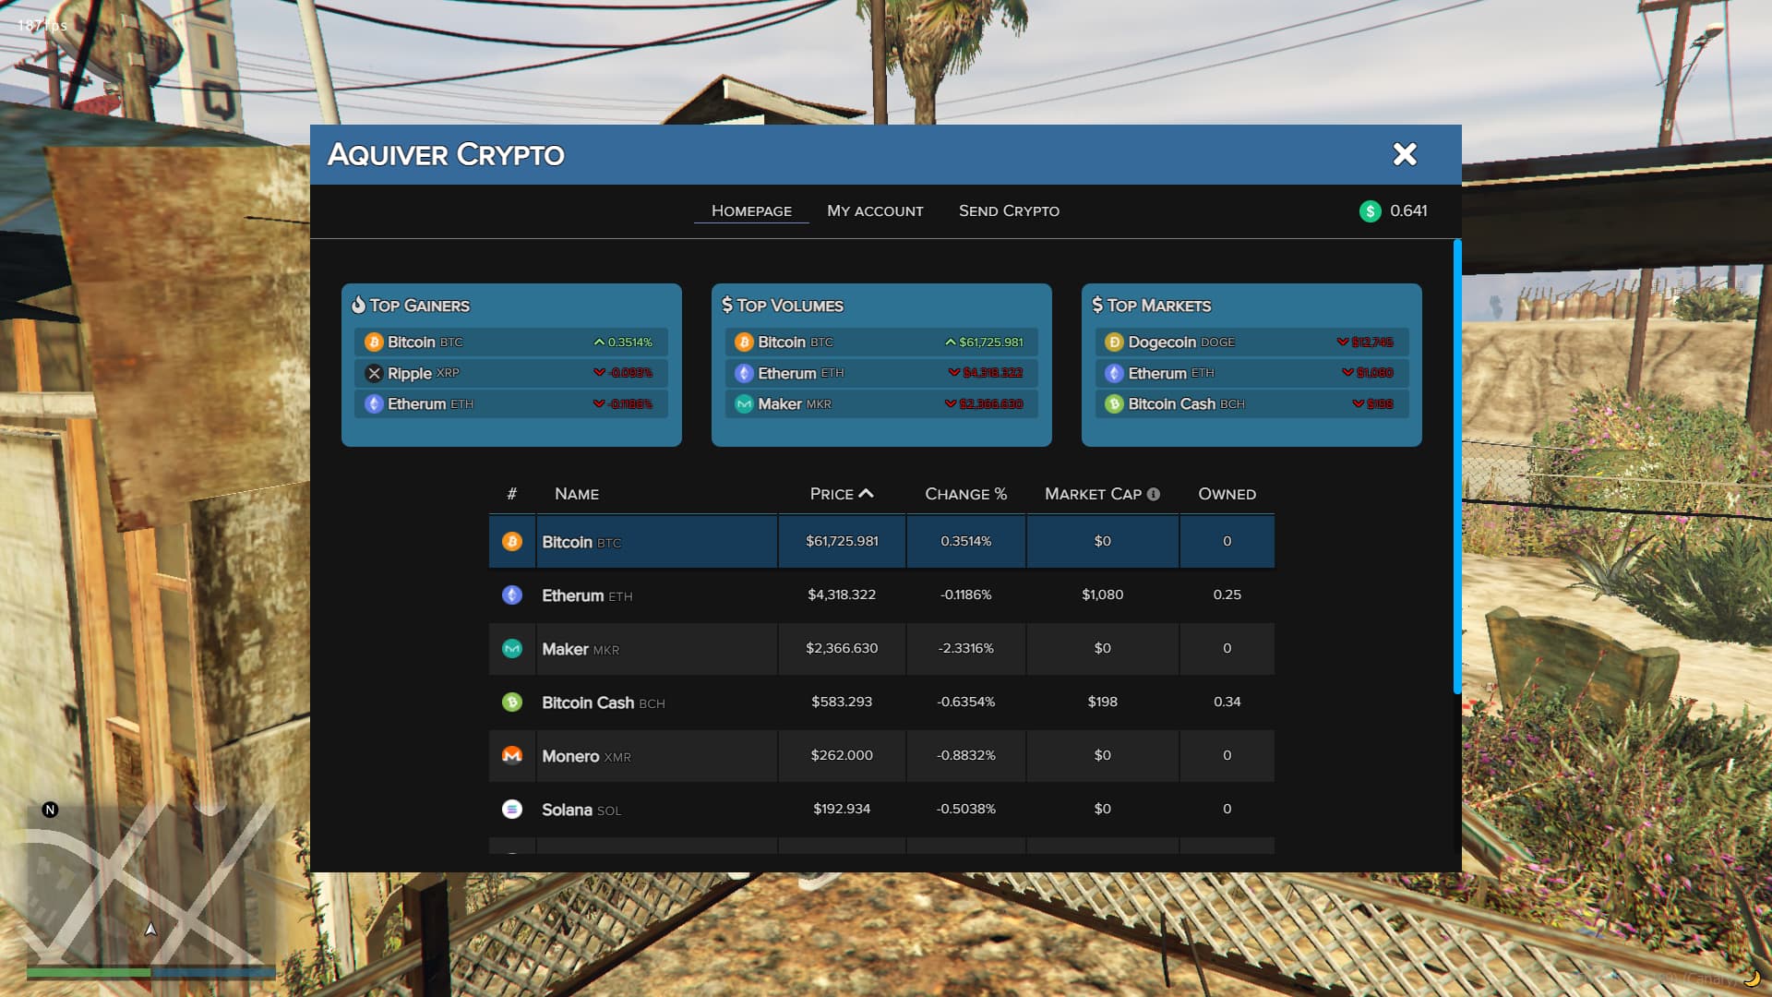Image resolution: width=1772 pixels, height=997 pixels.
Task: Click Ripple XRP label in Top Gainers
Action: click(424, 374)
